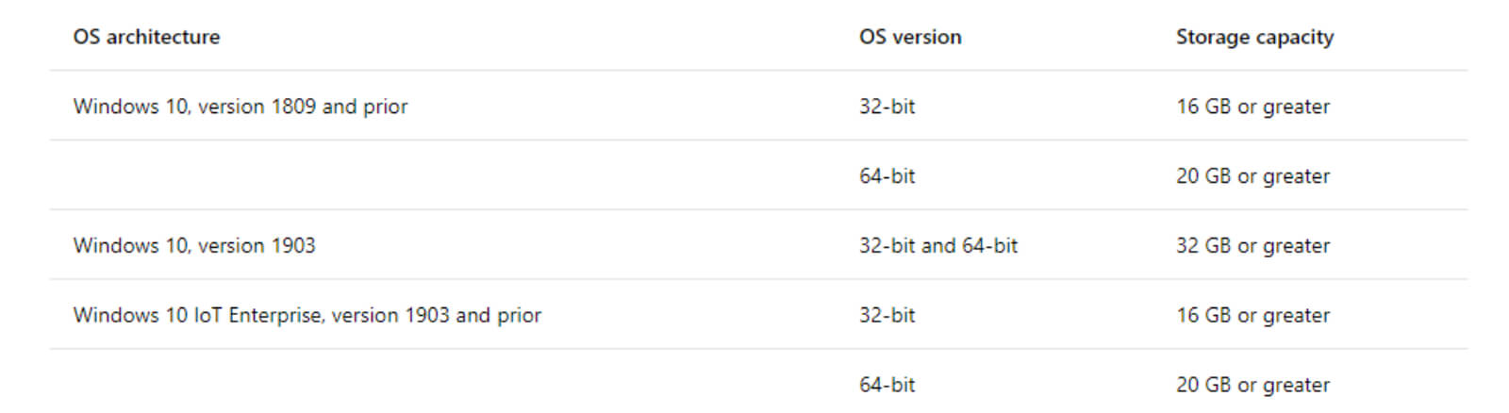
Task: Click 20 GB or greater in the second data row
Action: click(1252, 176)
